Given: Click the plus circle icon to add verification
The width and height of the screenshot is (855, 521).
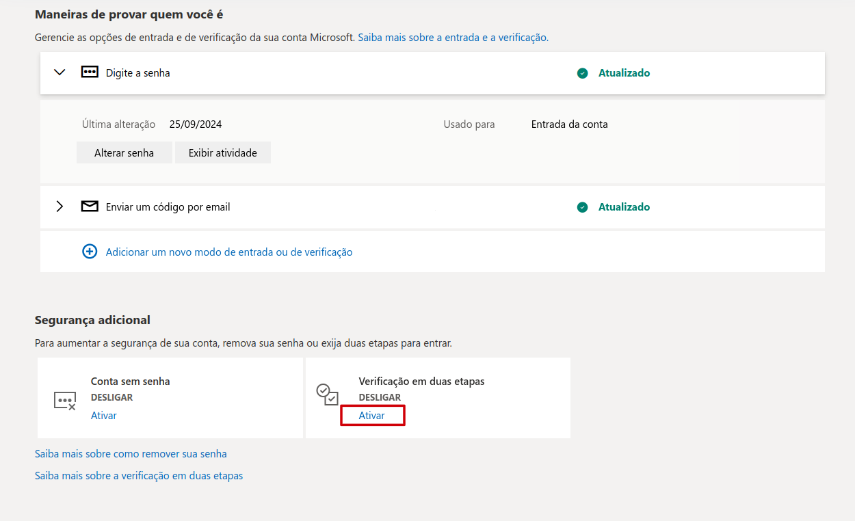Looking at the screenshot, I should pyautogui.click(x=90, y=252).
